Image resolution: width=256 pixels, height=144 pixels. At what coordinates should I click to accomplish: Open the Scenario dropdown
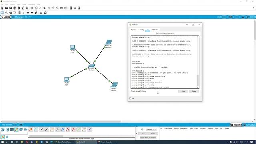click(x=151, y=130)
